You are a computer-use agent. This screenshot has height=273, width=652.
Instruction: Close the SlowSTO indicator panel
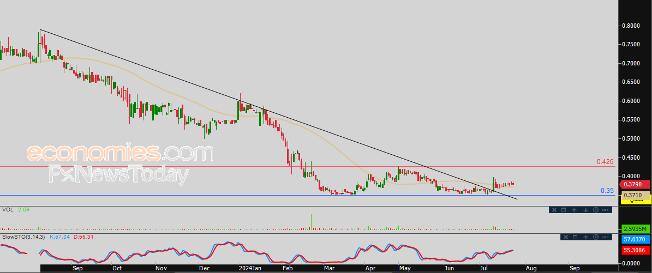[565, 237]
